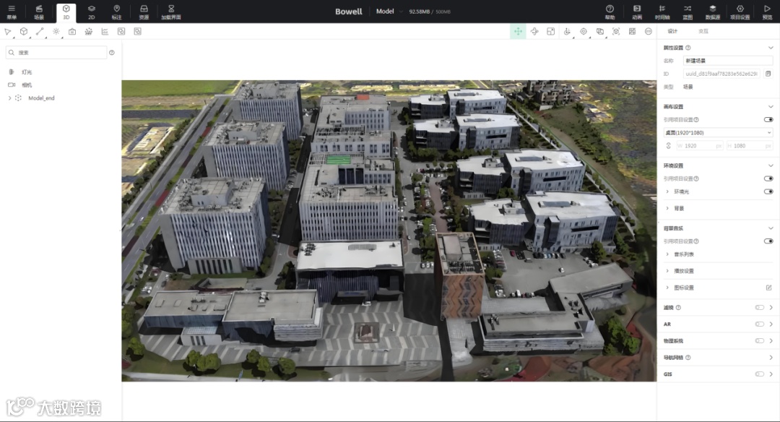Open the 动画 animation panel
The height and width of the screenshot is (422, 780).
coord(637,12)
